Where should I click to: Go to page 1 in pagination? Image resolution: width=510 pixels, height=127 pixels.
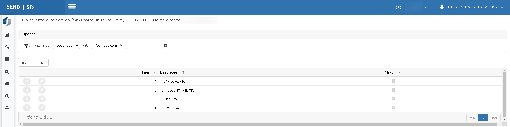click(x=483, y=118)
